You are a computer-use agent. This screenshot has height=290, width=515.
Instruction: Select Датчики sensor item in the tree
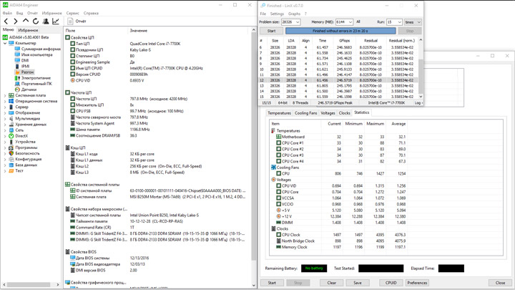29,90
